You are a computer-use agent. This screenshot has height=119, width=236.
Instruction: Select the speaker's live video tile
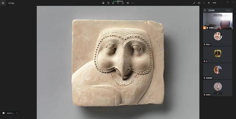tap(218, 21)
